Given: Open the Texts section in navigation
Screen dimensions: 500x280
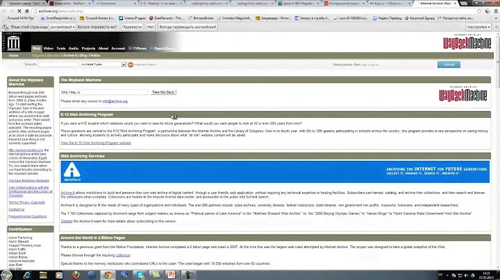Looking at the screenshot, I should coord(60,49).
